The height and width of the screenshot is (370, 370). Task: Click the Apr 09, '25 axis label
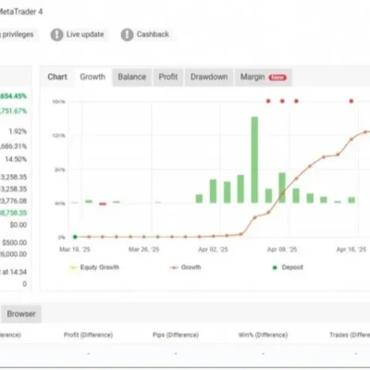pyautogui.click(x=282, y=250)
